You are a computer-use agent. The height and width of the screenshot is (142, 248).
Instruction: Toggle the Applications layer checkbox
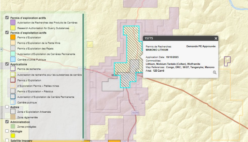pyautogui.click(x=7, y=64)
